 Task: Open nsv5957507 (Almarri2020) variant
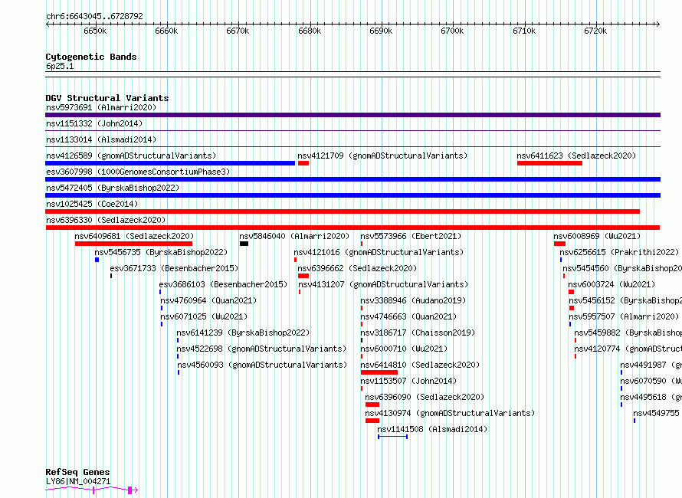[x=624, y=316]
